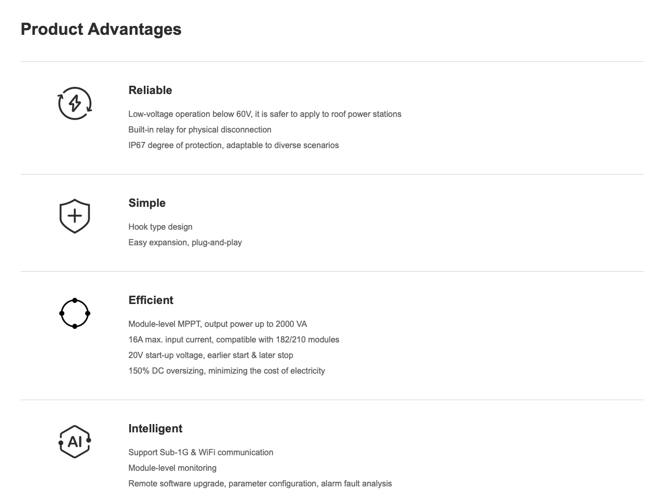
Task: Click the Intelligent AI hexagon icon
Action: coord(75,442)
